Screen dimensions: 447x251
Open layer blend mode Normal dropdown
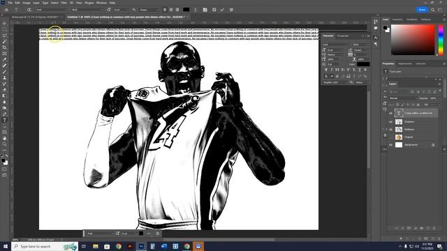pos(403,98)
